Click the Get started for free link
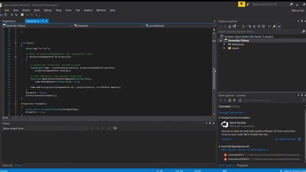The height and width of the screenshot is (172, 306). pos(285,139)
